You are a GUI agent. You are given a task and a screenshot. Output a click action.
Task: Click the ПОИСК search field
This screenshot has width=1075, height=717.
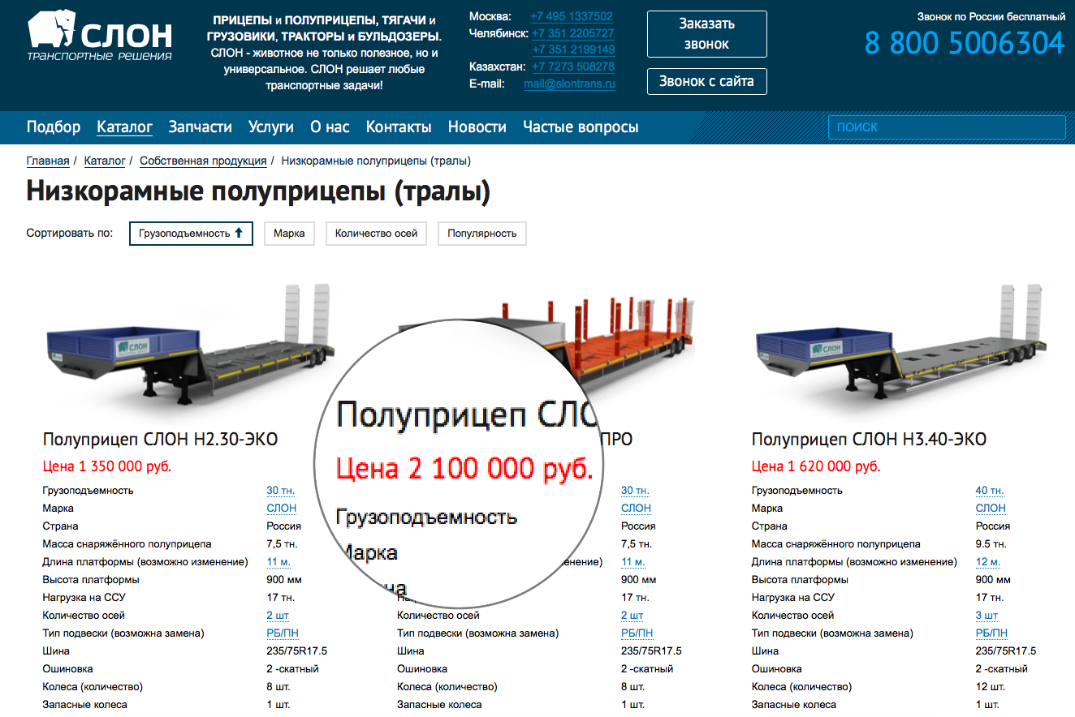[x=947, y=127]
